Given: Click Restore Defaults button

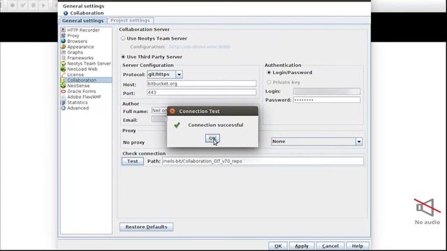Looking at the screenshot, I should tap(146, 227).
